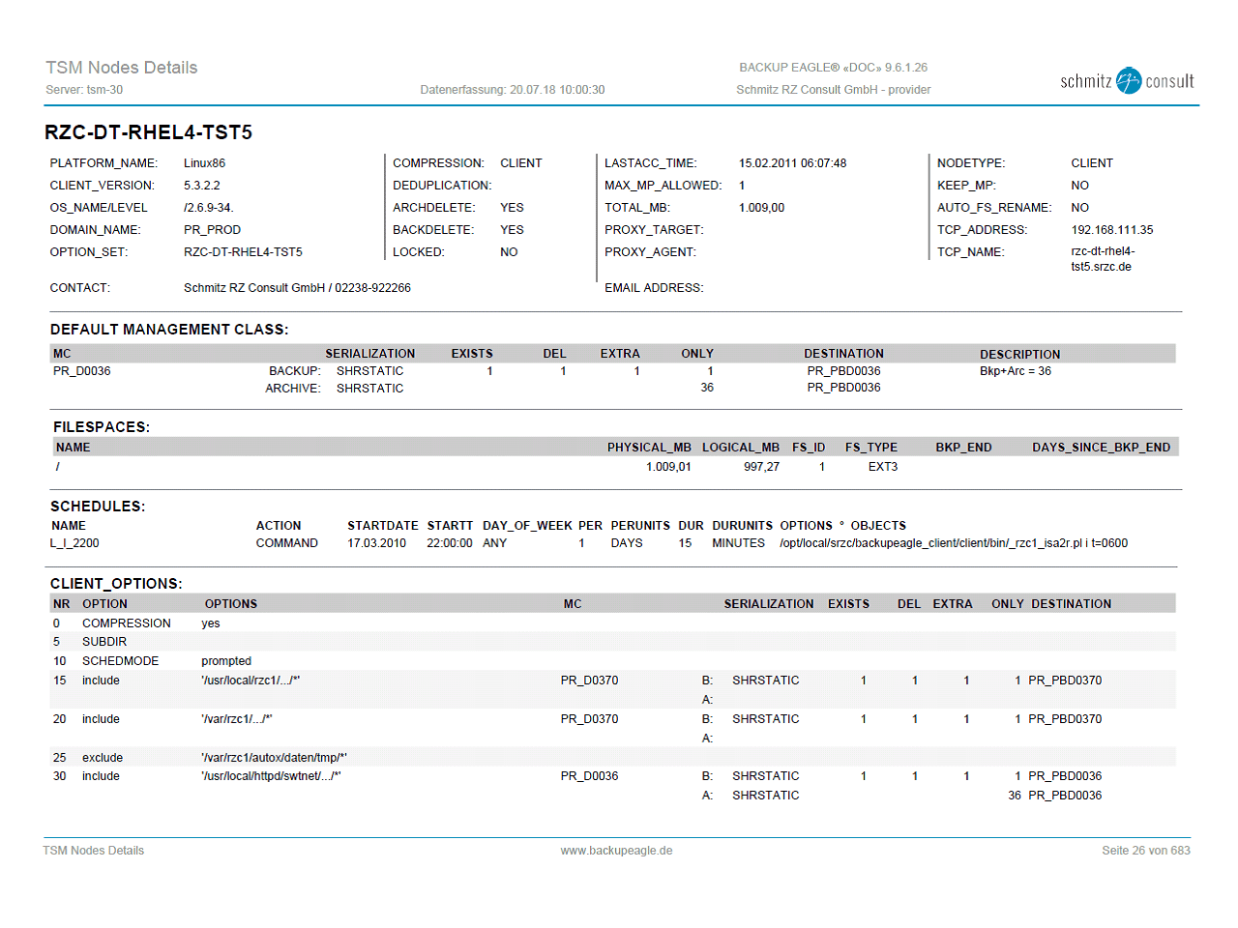Click exclude path '/var/rzc1/autox/daten/tmp/*'
The width and height of the screenshot is (1238, 928).
point(274,758)
